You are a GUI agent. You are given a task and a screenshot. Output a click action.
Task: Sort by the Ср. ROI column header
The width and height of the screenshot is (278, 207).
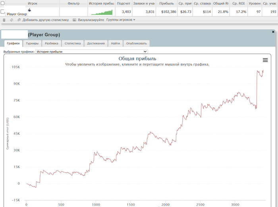point(238,3)
